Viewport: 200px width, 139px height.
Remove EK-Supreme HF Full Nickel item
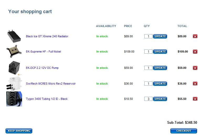(195, 52)
